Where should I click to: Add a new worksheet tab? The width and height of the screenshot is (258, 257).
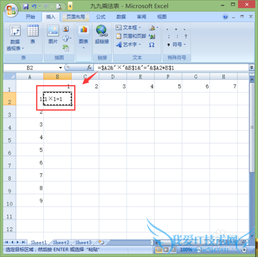click(101, 243)
